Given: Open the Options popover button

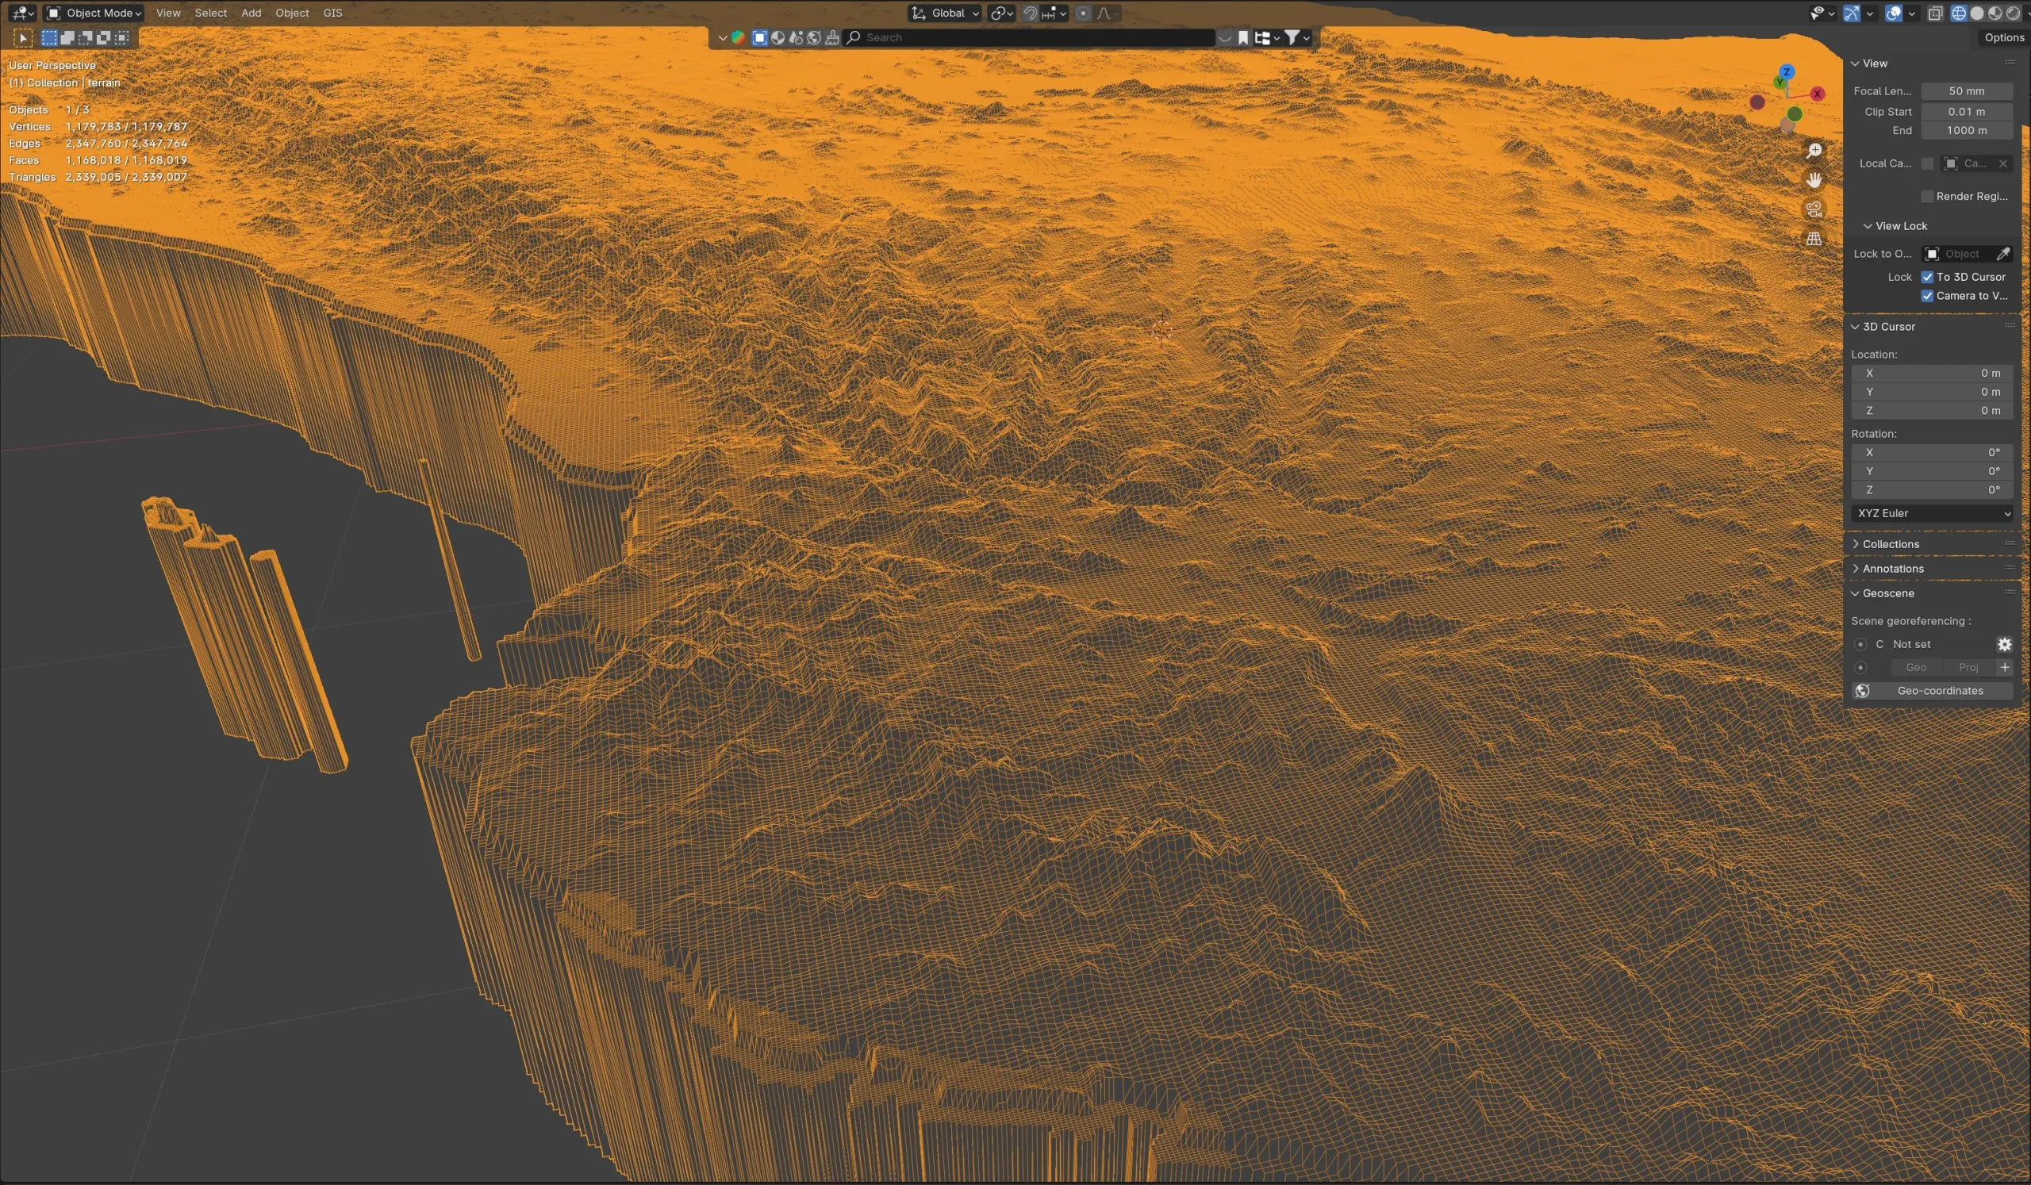Looking at the screenshot, I should coord(2003,38).
